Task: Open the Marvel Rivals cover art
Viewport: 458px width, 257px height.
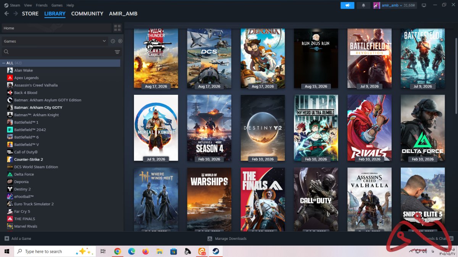Action: tap(369, 128)
